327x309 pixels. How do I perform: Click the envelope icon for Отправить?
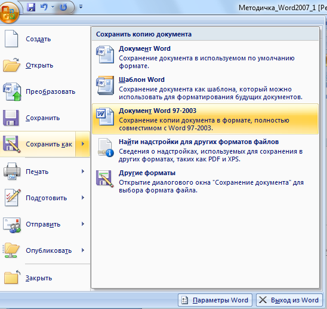tap(12, 225)
